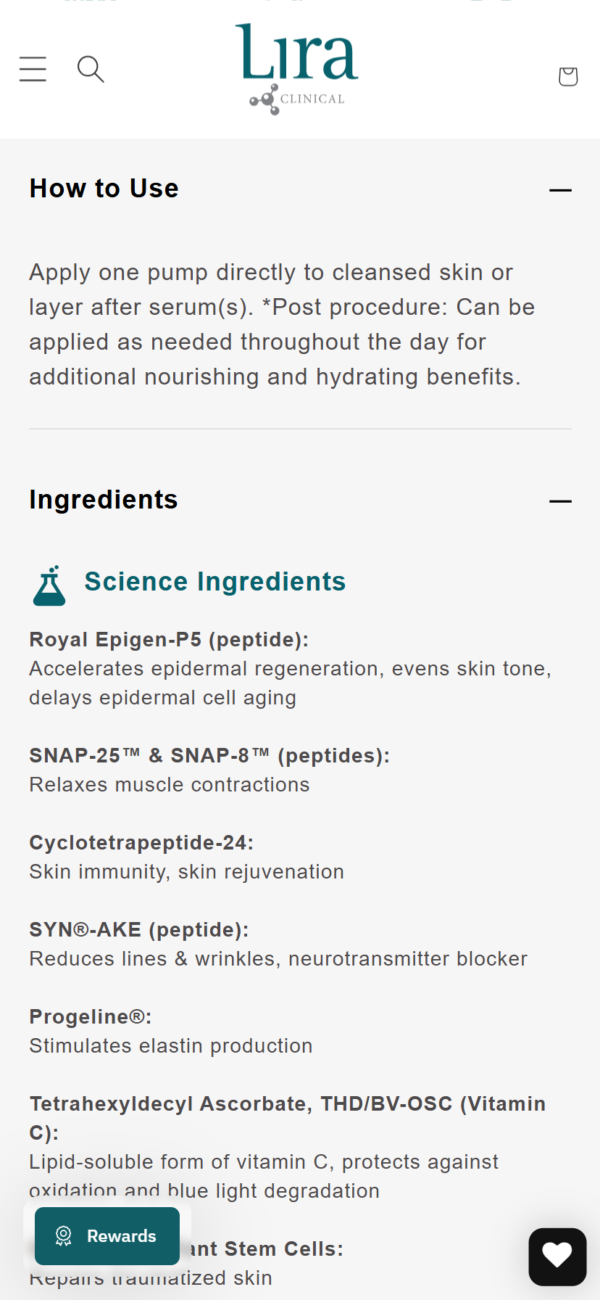Collapse Ingredients section using minus icon
Viewport: 600px width, 1300px height.
point(560,501)
